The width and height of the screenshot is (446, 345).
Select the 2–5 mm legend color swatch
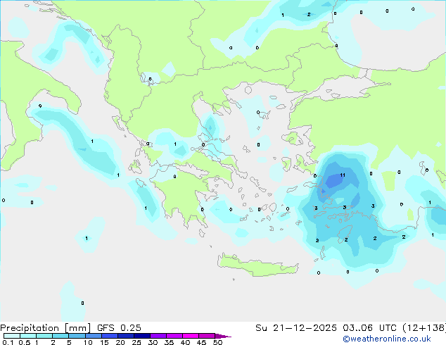pos(60,336)
